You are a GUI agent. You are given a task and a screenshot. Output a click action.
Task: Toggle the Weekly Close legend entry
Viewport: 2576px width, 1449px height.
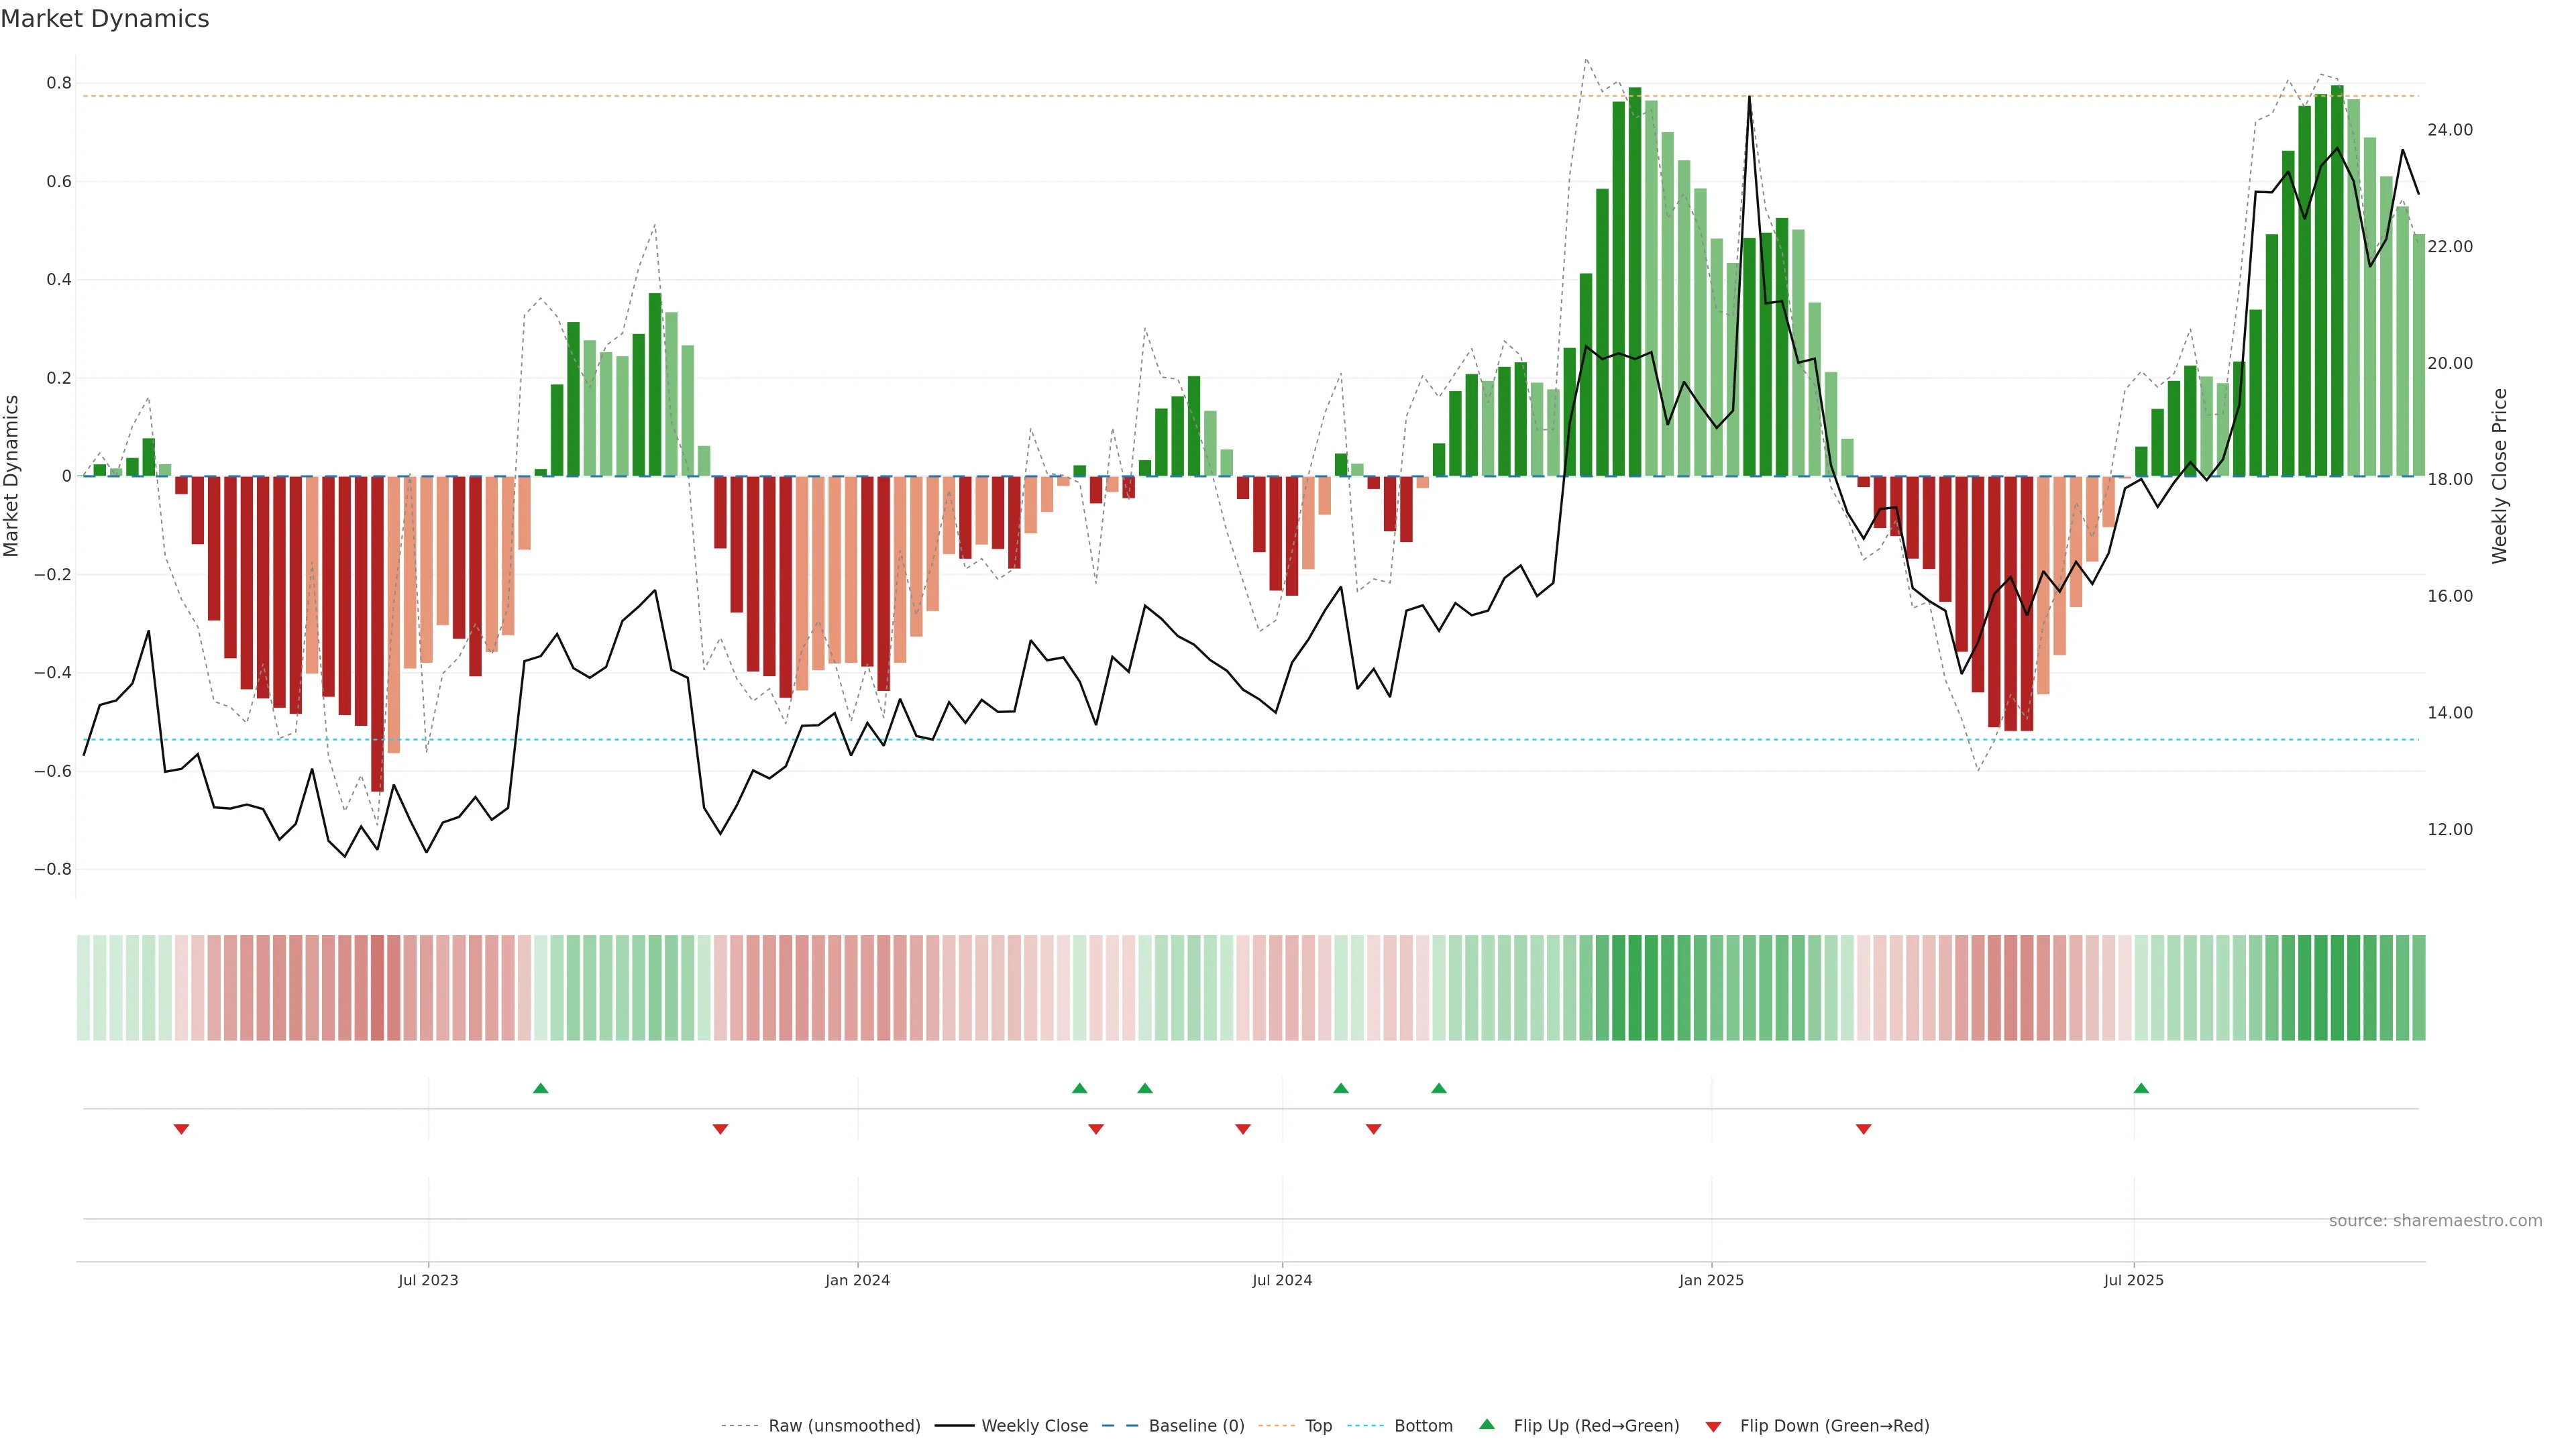pos(1034,1426)
